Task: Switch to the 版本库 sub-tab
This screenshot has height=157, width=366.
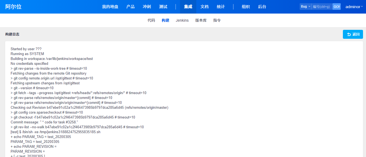Action: pos(201,20)
